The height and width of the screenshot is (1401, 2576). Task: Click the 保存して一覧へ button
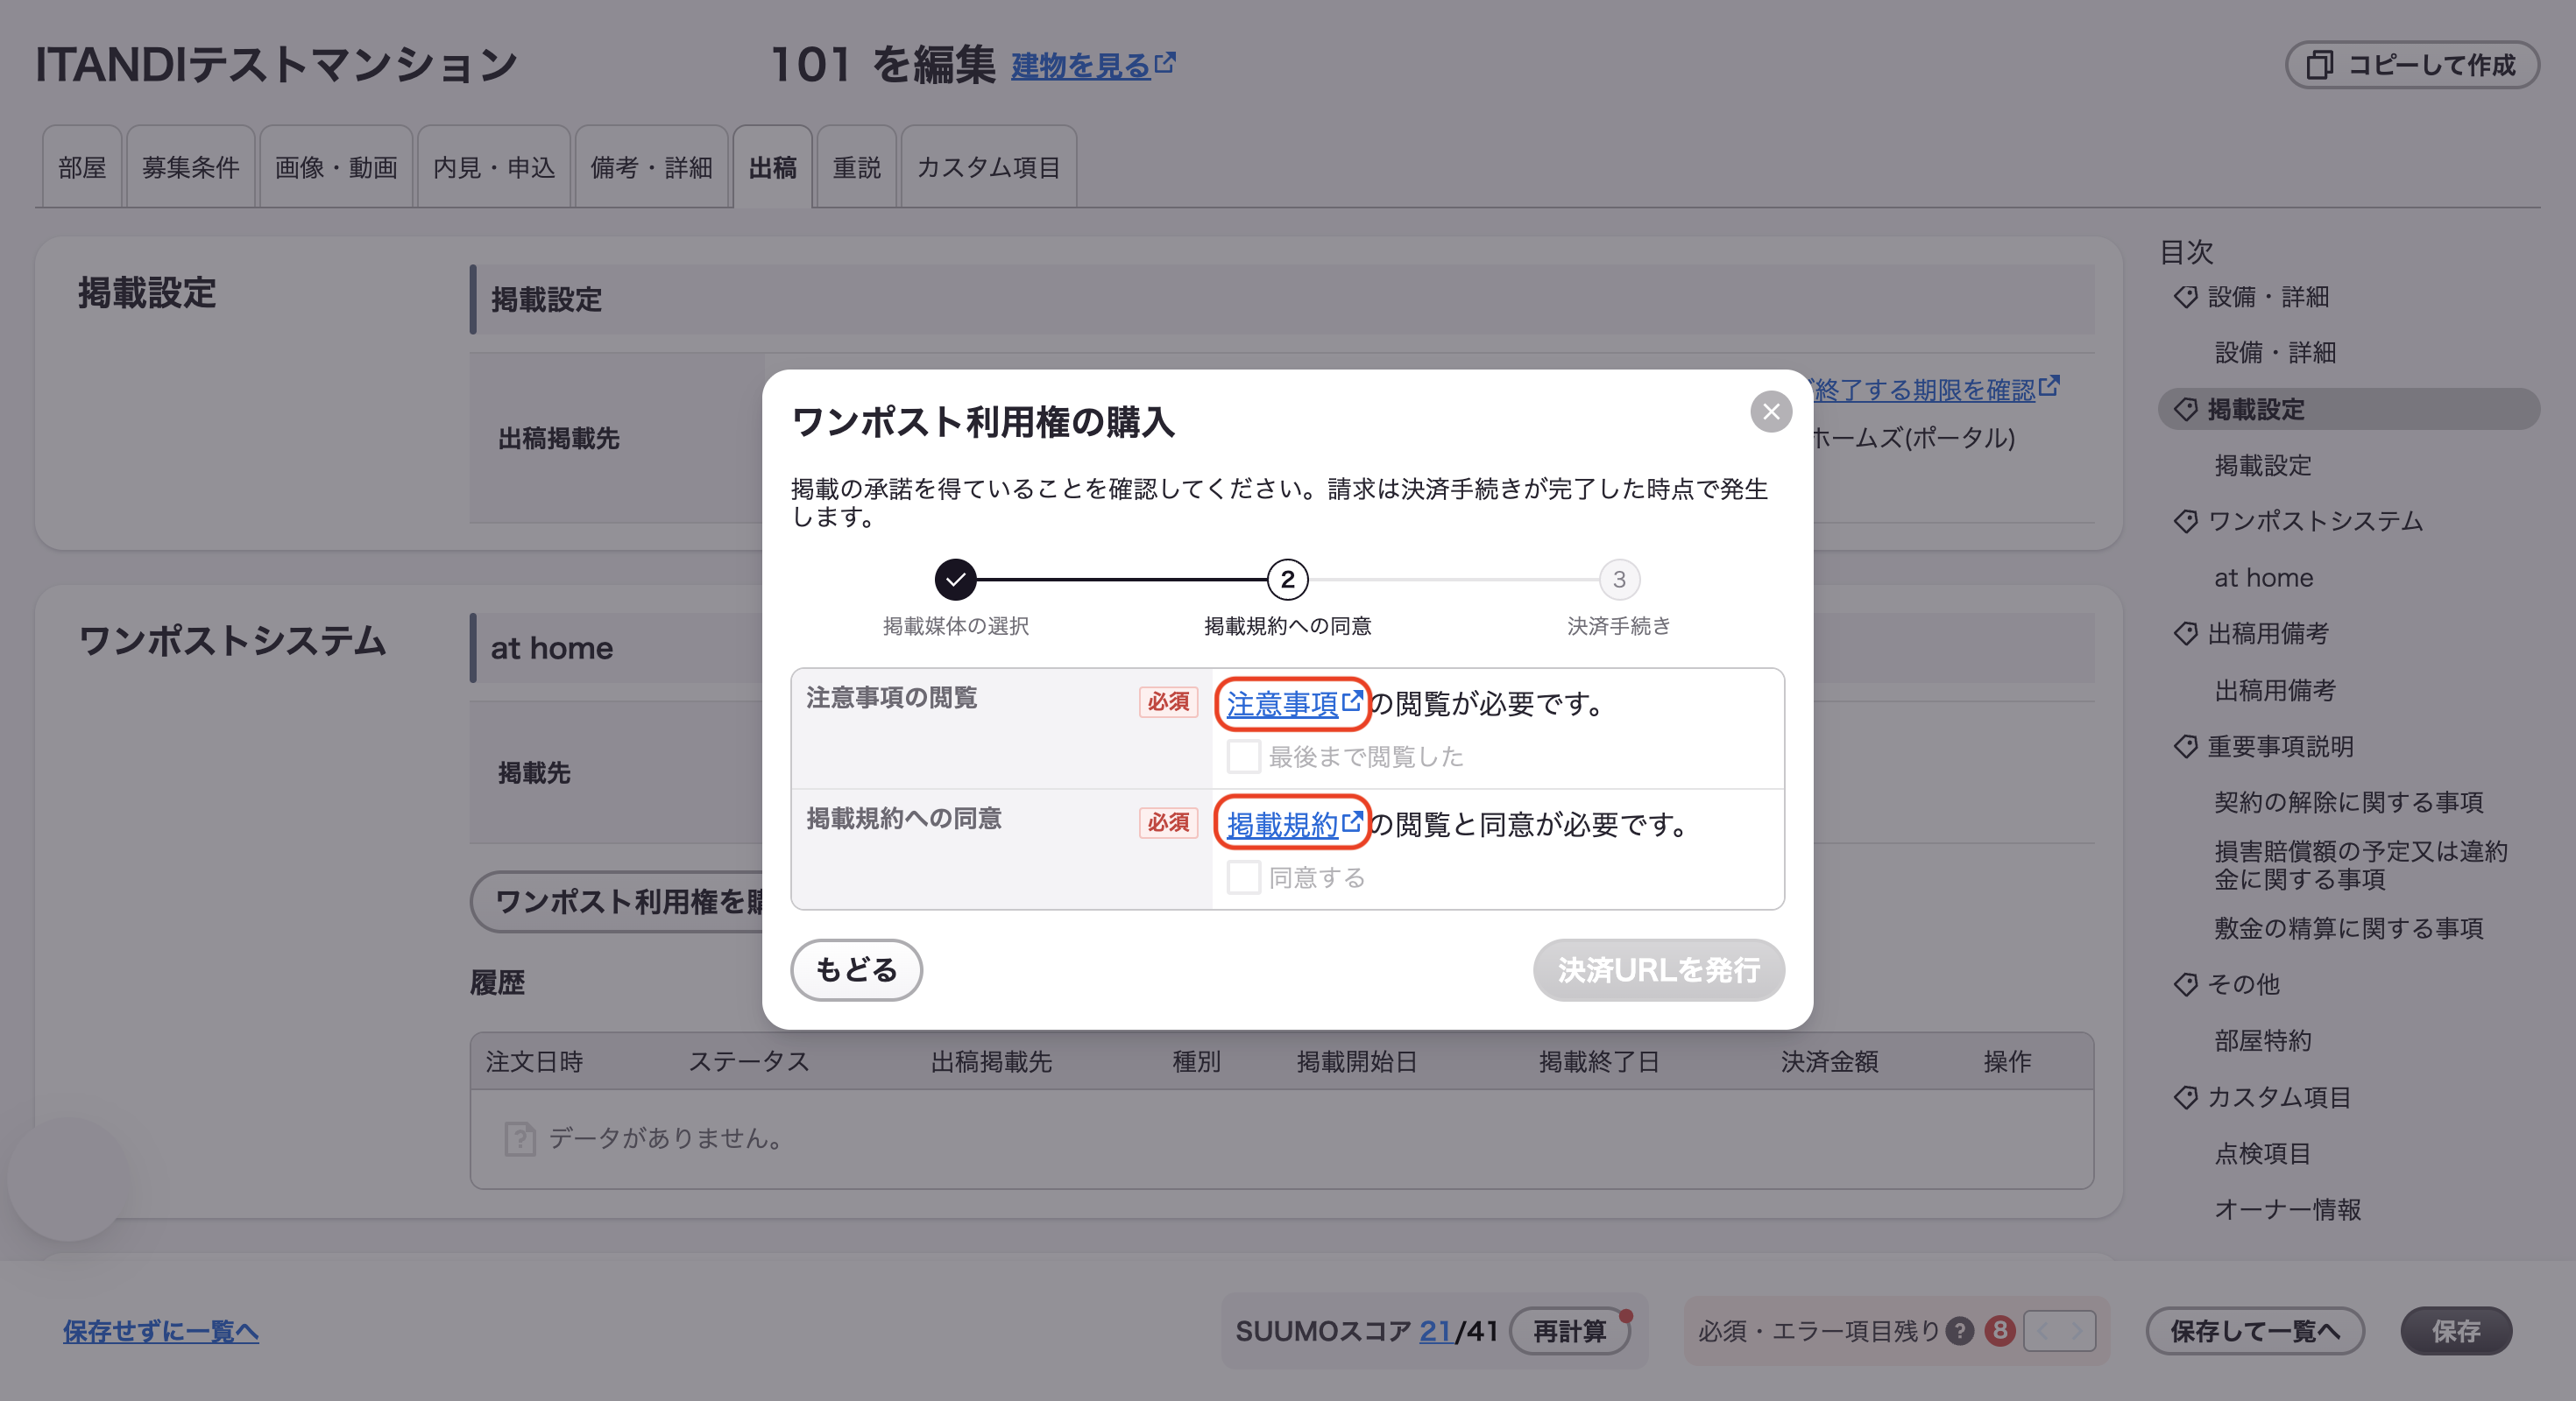[2255, 1331]
